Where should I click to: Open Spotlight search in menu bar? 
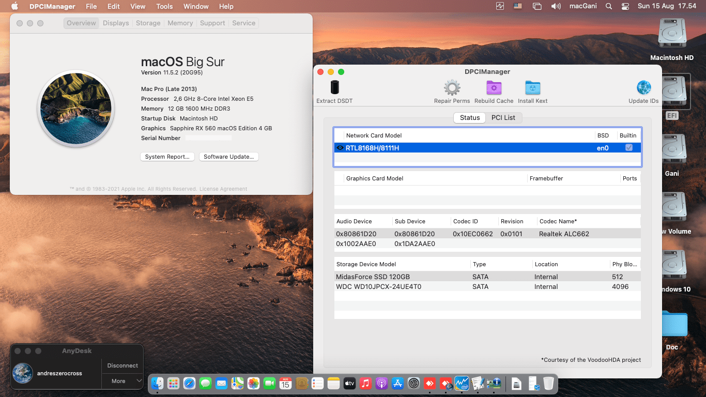tap(609, 6)
